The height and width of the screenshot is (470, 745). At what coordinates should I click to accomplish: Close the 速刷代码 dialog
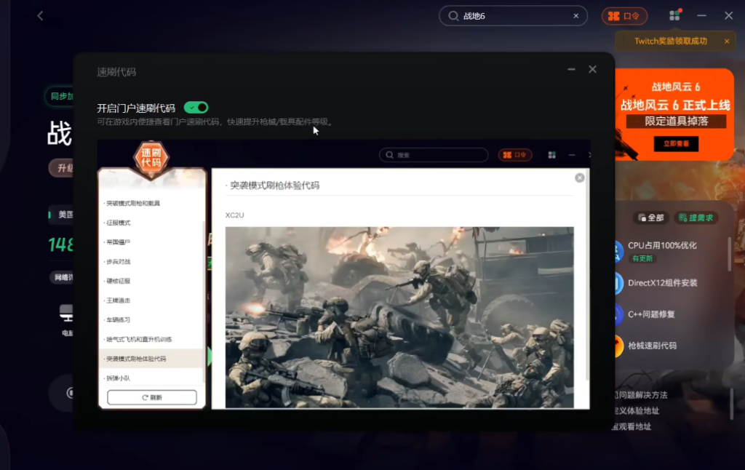point(592,69)
